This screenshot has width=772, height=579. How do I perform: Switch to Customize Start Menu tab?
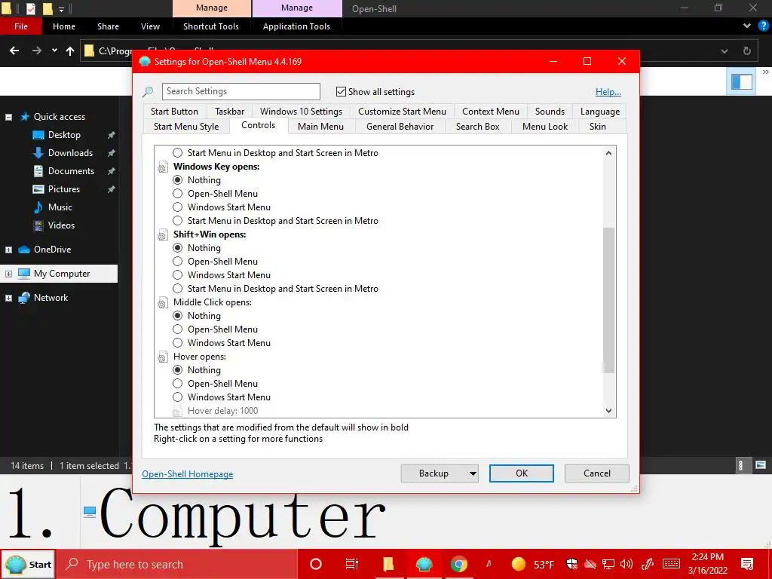coord(402,112)
